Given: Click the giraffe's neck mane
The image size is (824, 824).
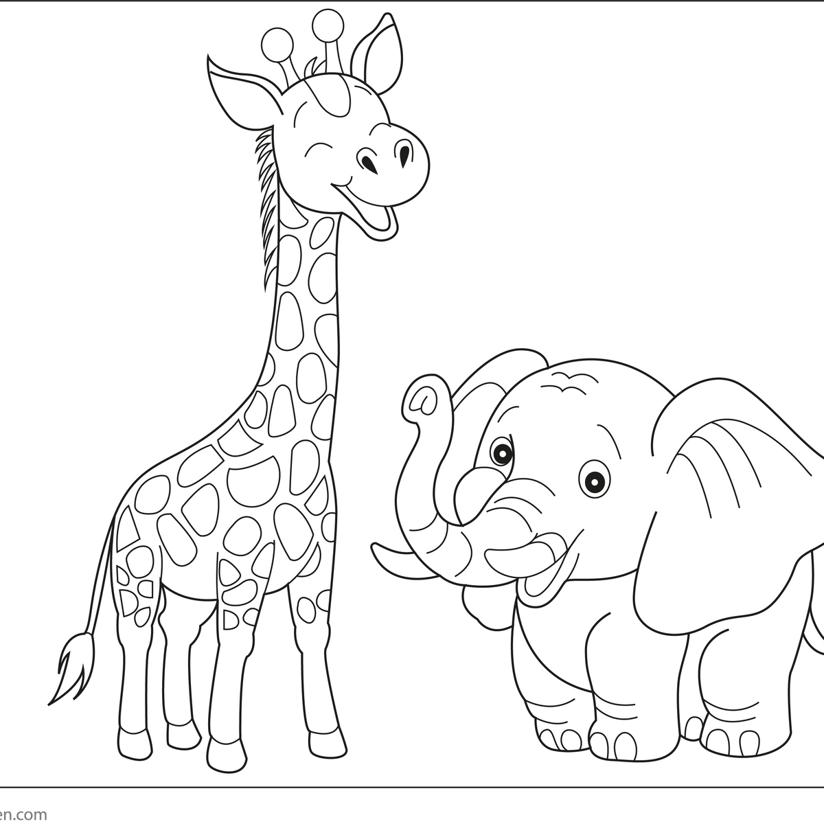Looking at the screenshot, I should pyautogui.click(x=269, y=206).
